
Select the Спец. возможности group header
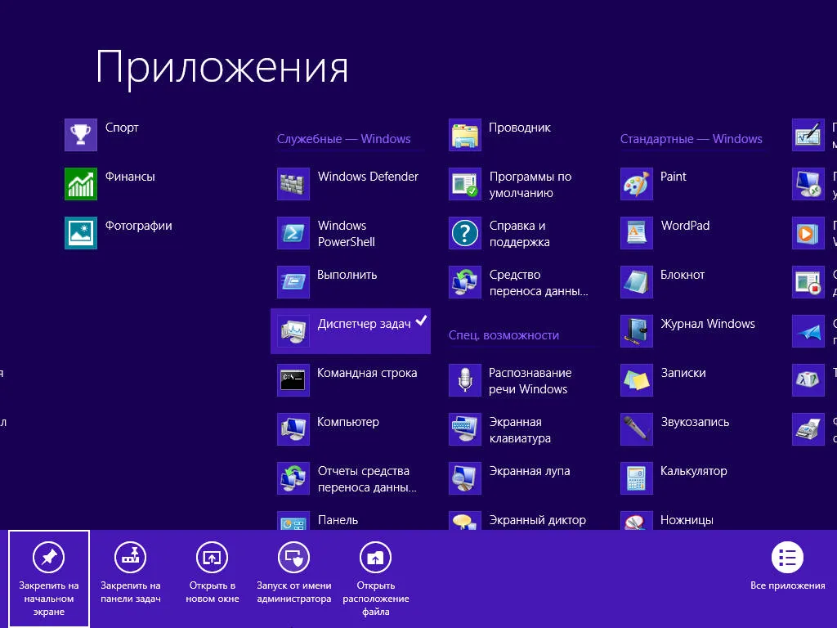coord(504,335)
